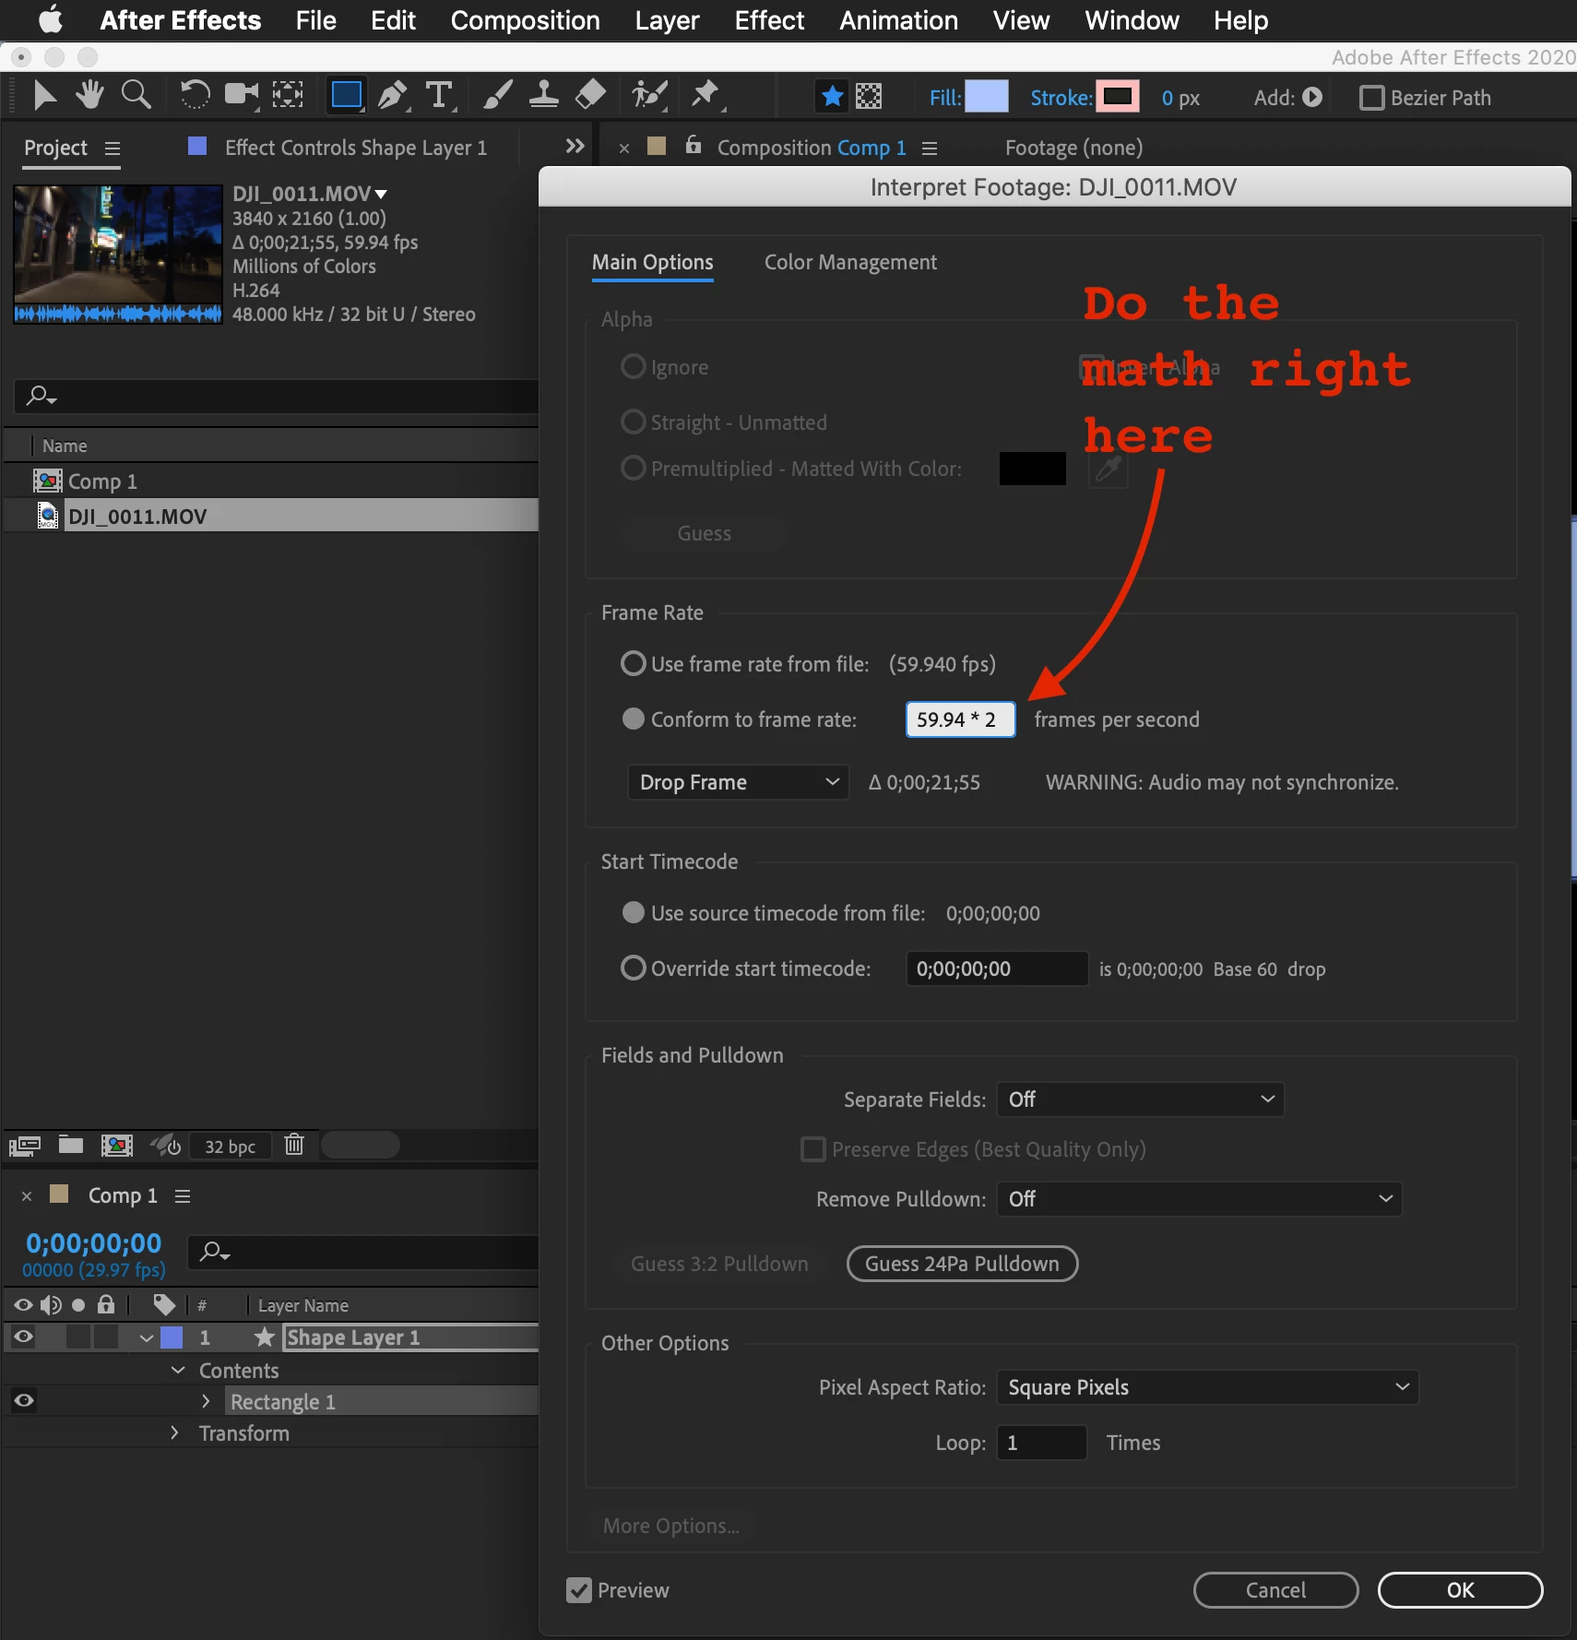Click the conform frame rate input field
The width and height of the screenshot is (1577, 1640).
click(x=960, y=719)
